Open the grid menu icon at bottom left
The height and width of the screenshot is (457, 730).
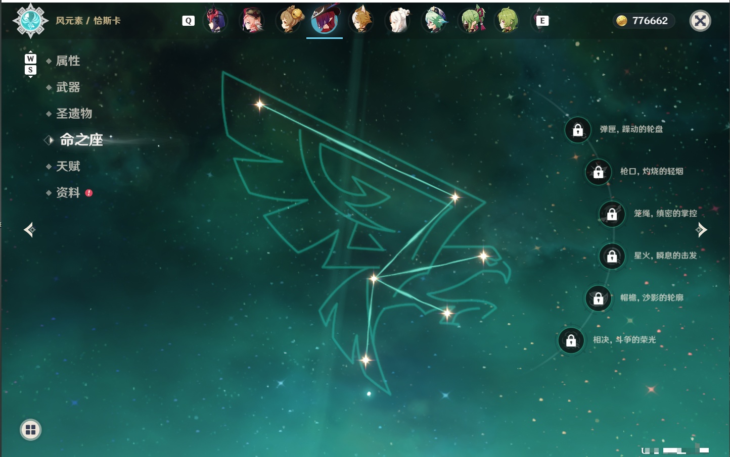tap(30, 430)
